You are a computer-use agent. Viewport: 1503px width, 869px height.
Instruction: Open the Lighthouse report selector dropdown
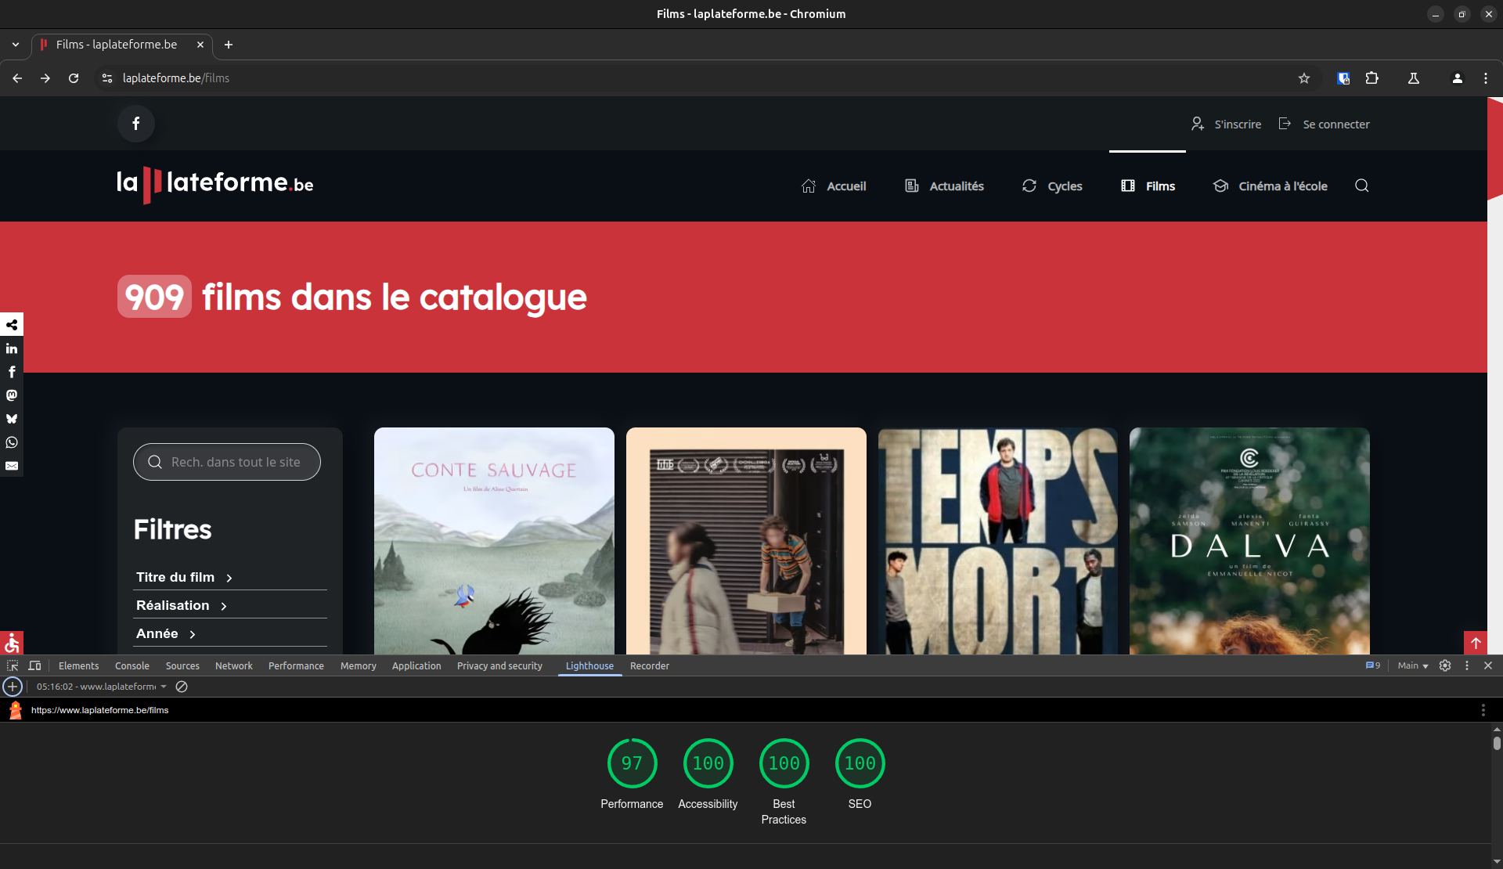(x=102, y=687)
